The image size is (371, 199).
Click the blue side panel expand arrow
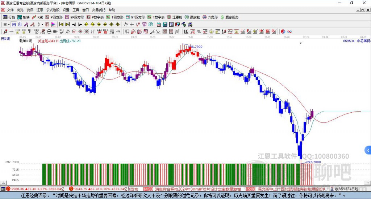tap(368, 150)
